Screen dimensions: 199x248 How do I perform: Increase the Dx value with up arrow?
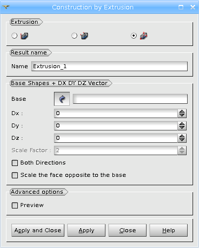[182, 111]
